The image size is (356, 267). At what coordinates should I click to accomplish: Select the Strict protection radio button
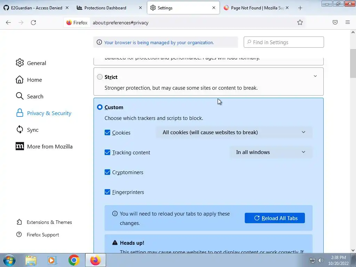pos(100,77)
